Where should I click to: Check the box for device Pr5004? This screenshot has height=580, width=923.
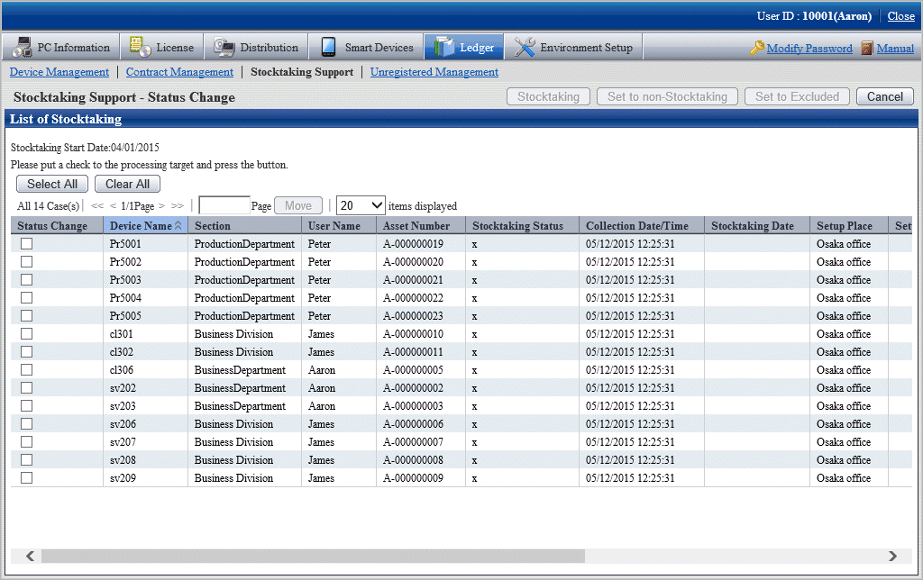tap(26, 297)
